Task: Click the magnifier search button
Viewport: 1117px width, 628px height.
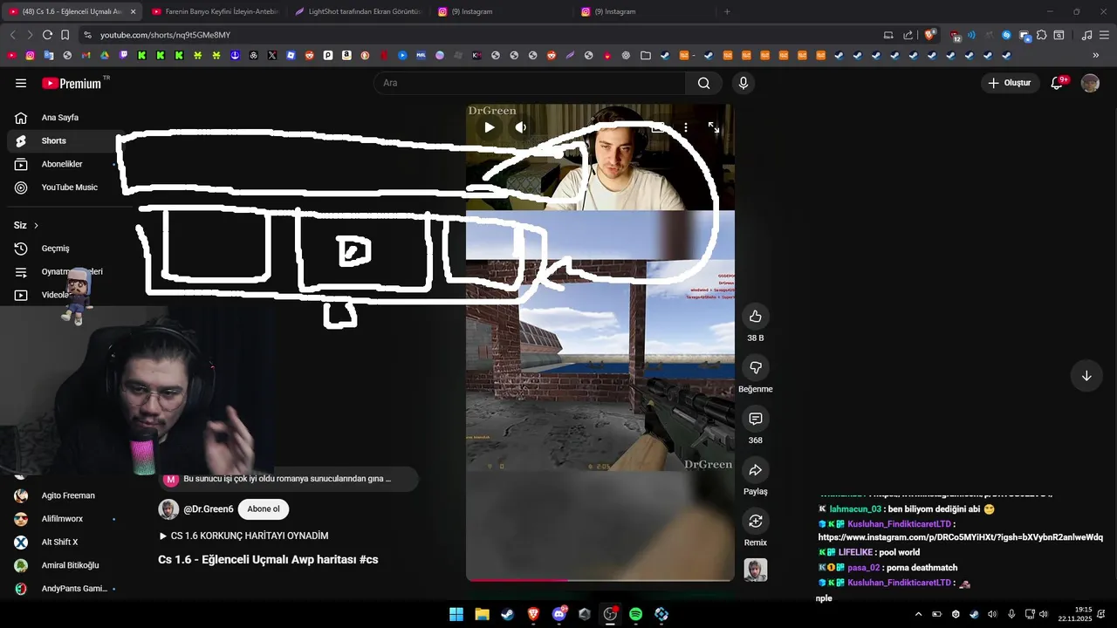Action: point(703,83)
